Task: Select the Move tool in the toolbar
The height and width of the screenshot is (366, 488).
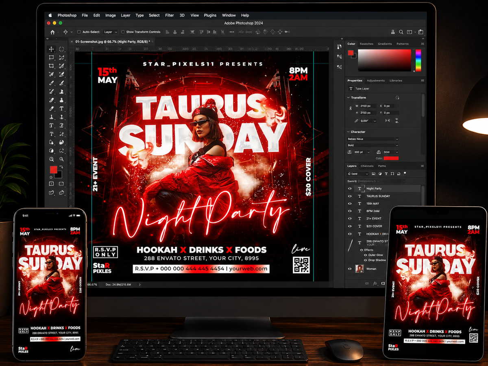Action: [x=52, y=49]
